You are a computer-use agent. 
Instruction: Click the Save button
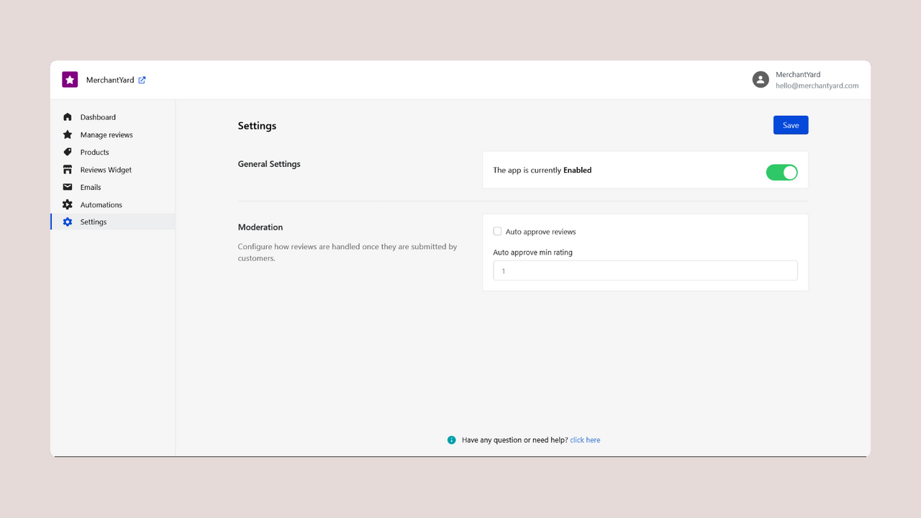click(790, 124)
